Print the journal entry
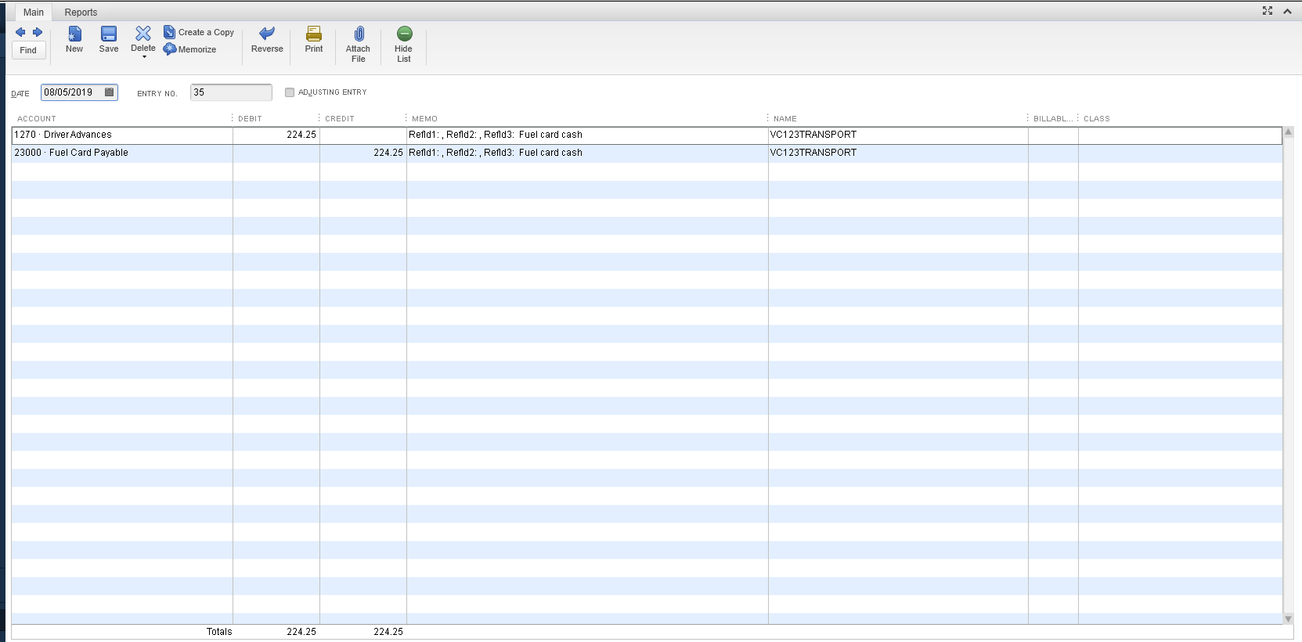Image resolution: width=1302 pixels, height=642 pixels. pos(314,39)
